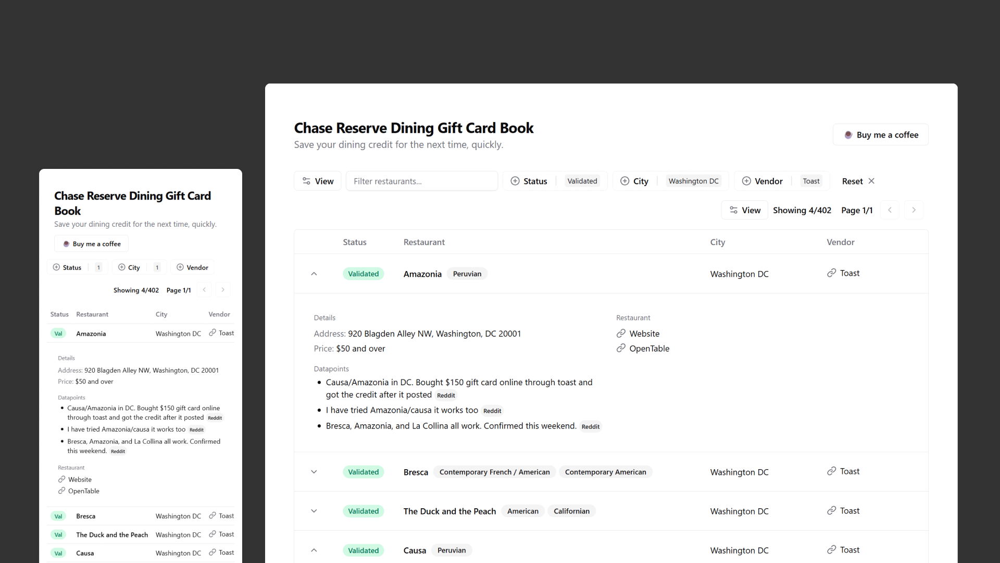Open the Reddit source for first datapoint

point(446,396)
